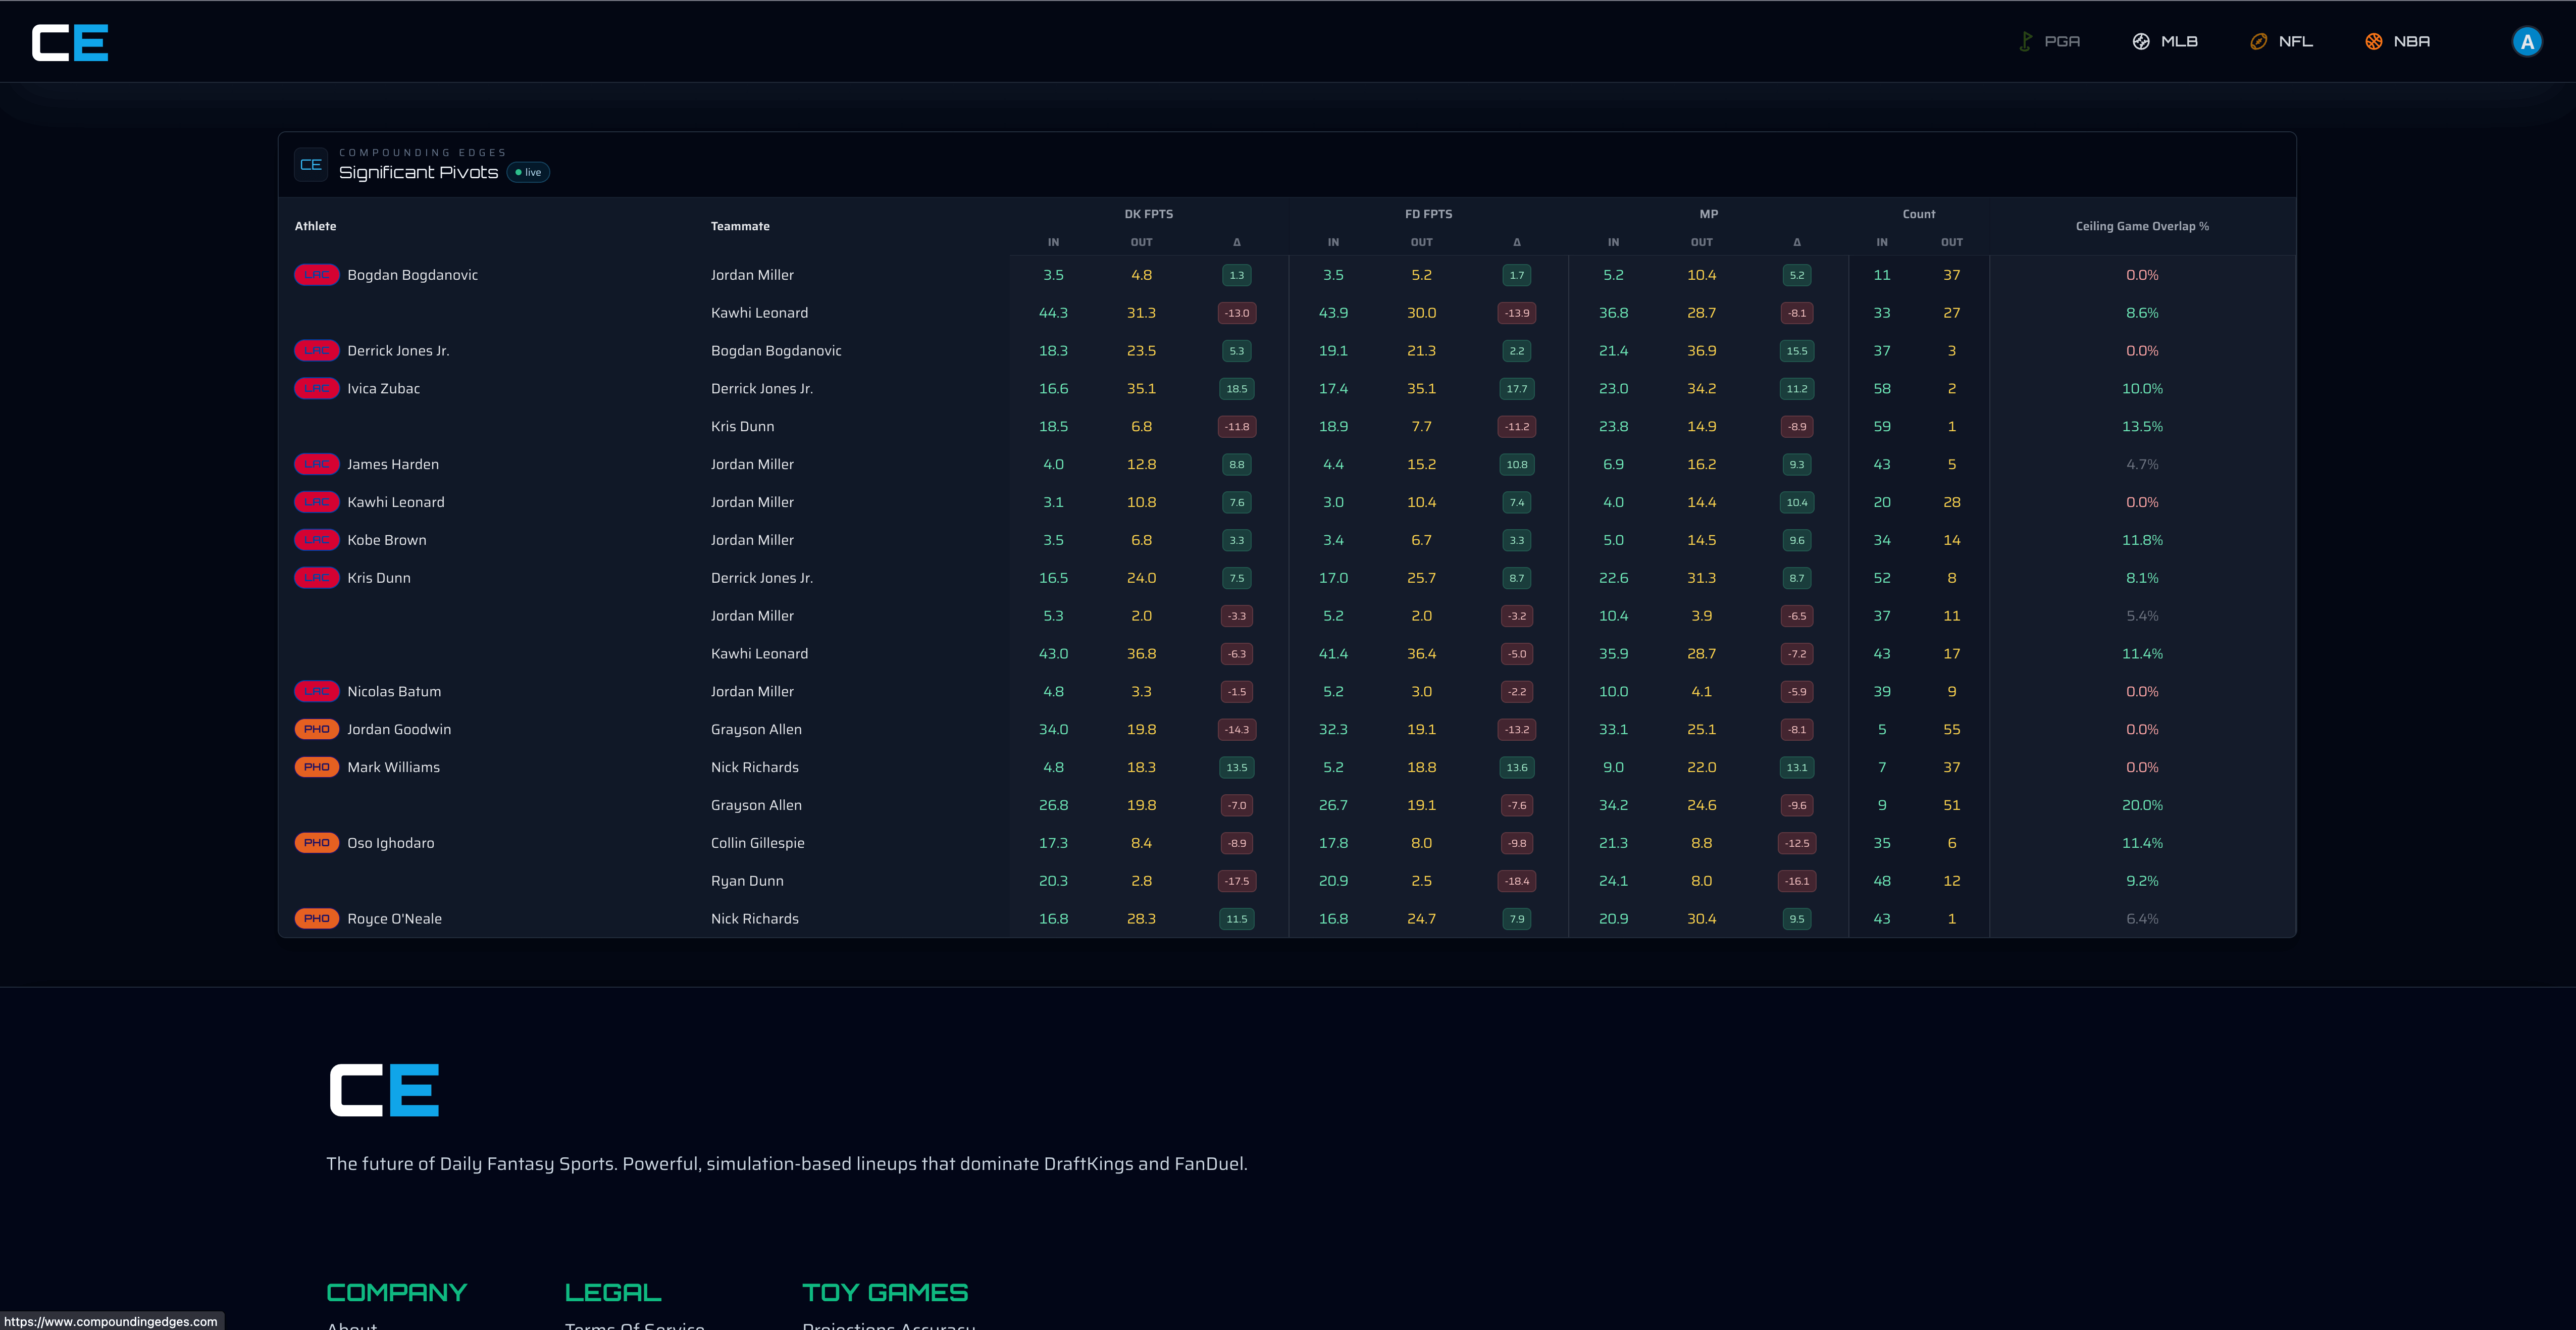Viewport: 2576px width, 1330px height.
Task: Click the FD FPTS column group header
Action: click(x=1428, y=214)
